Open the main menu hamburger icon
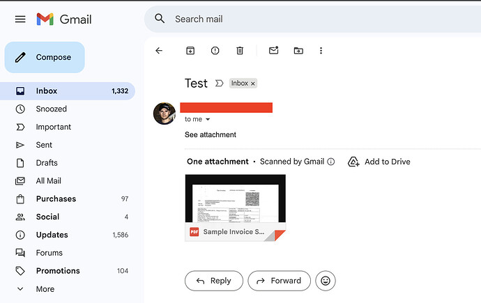The height and width of the screenshot is (303, 481). click(x=20, y=19)
